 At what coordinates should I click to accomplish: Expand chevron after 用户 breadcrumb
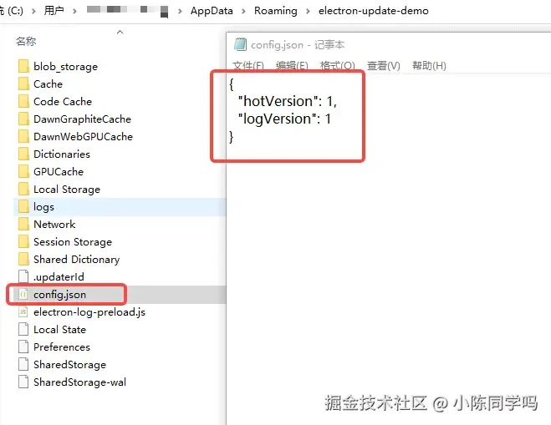[74, 11]
